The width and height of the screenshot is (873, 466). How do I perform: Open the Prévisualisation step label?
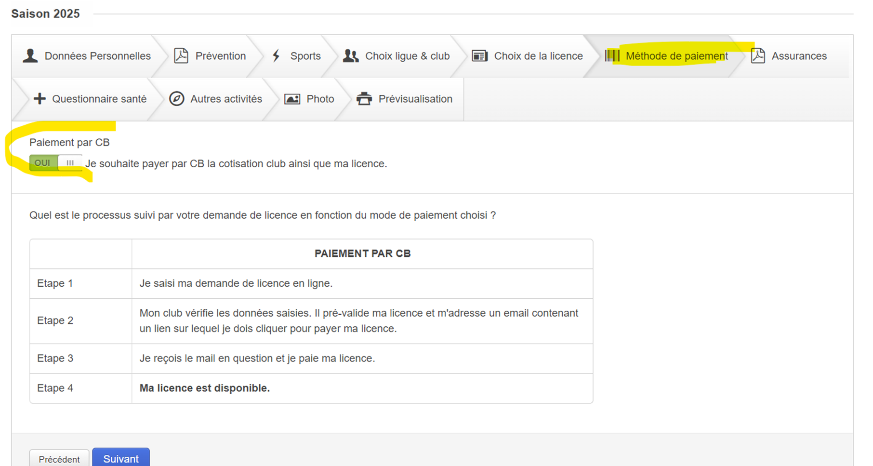click(x=415, y=99)
